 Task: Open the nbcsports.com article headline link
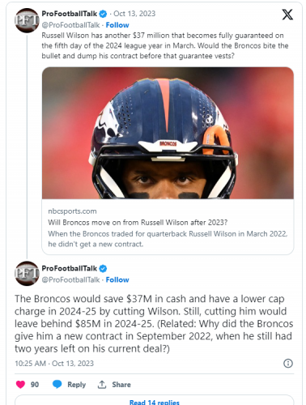[138, 223]
